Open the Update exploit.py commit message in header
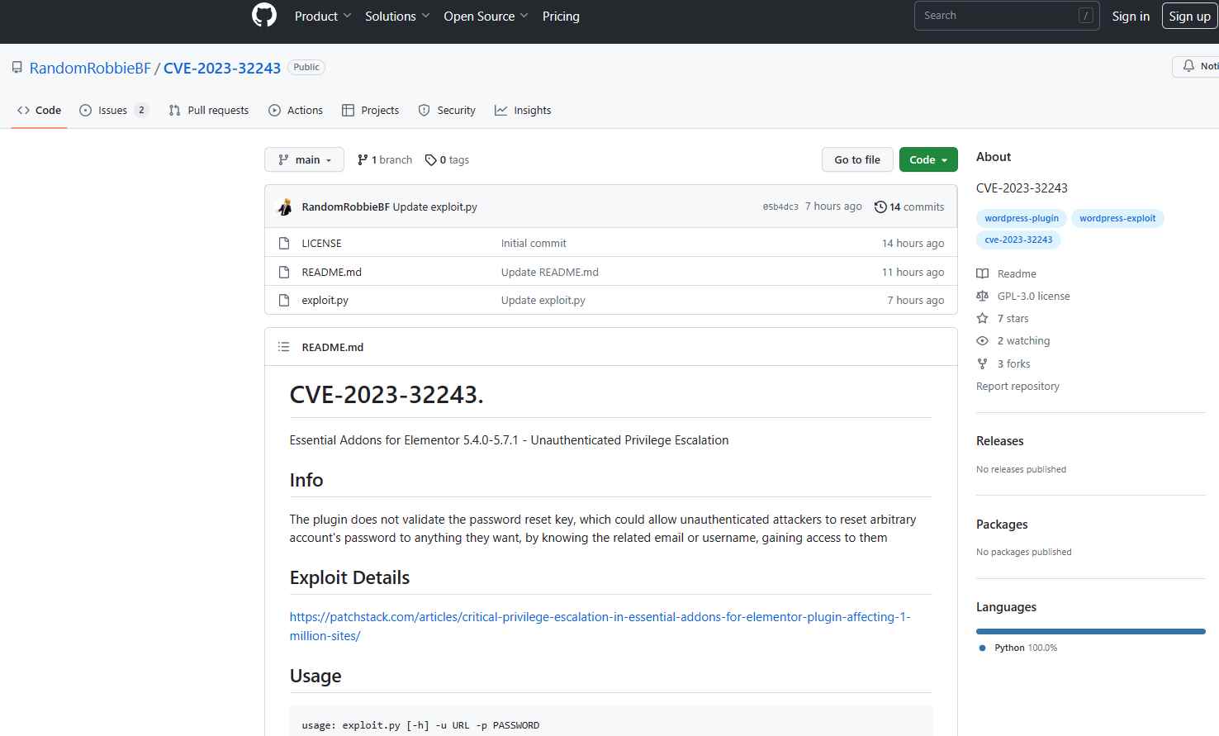The width and height of the screenshot is (1219, 736). pos(435,207)
